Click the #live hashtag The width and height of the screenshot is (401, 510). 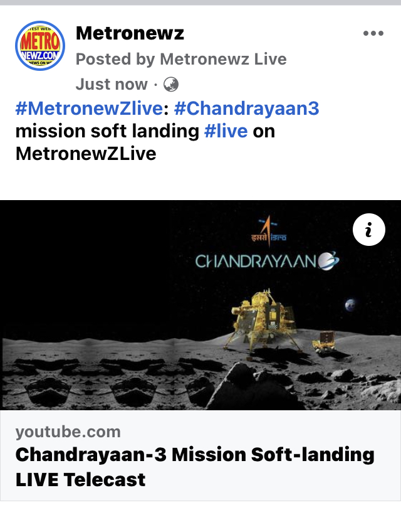[x=226, y=131]
